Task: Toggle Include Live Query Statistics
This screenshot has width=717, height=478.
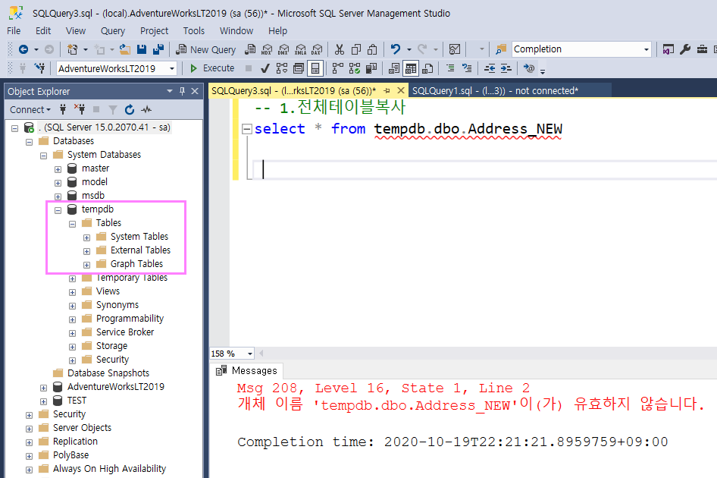Action: click(x=355, y=69)
